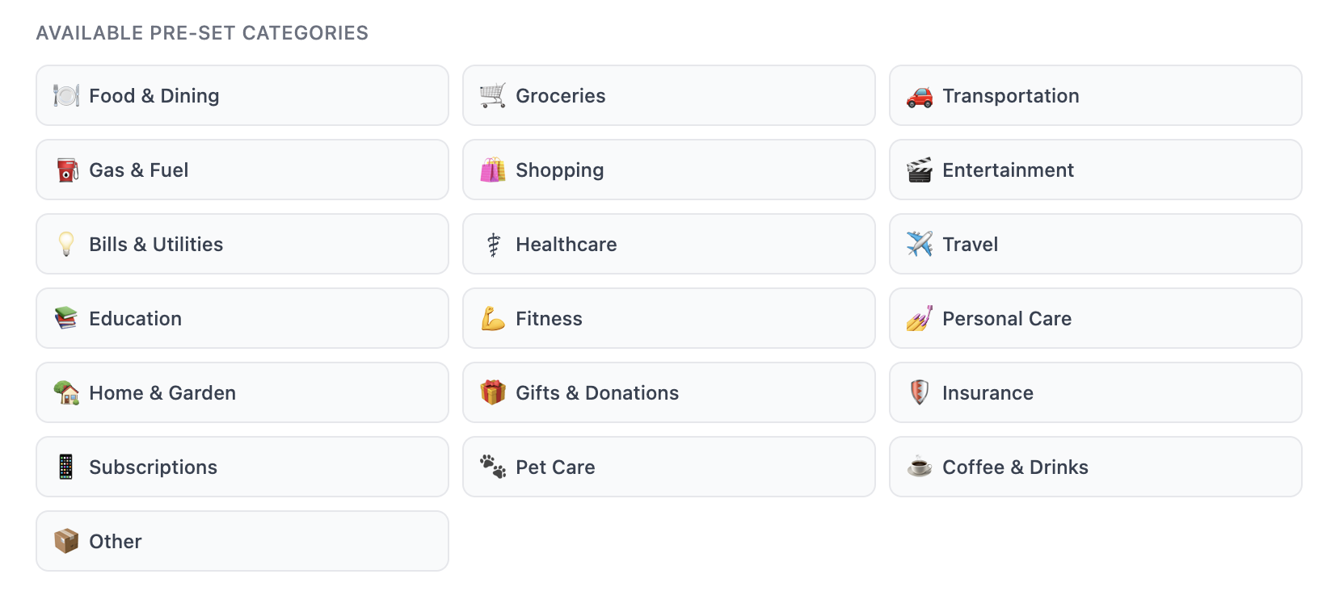Click the red car Transportation icon
The width and height of the screenshot is (1335, 591).
click(919, 95)
